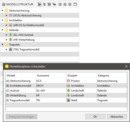Click Prozess discipline icon in UCA row
The width and height of the screenshot is (130, 122).
tap(68, 81)
